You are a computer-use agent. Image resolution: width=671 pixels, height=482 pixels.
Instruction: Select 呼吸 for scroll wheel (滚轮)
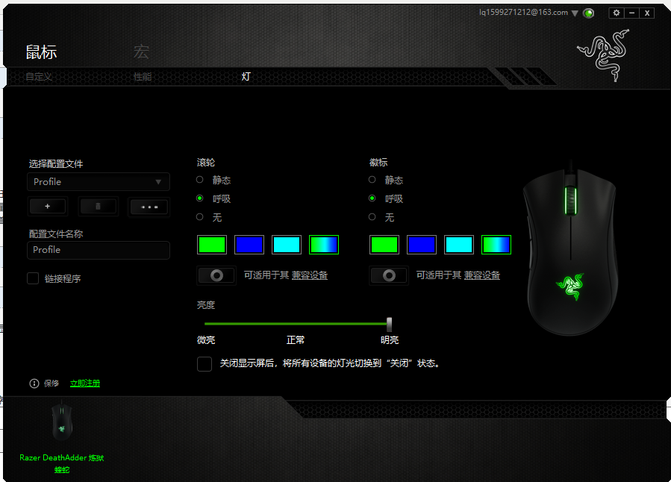200,198
